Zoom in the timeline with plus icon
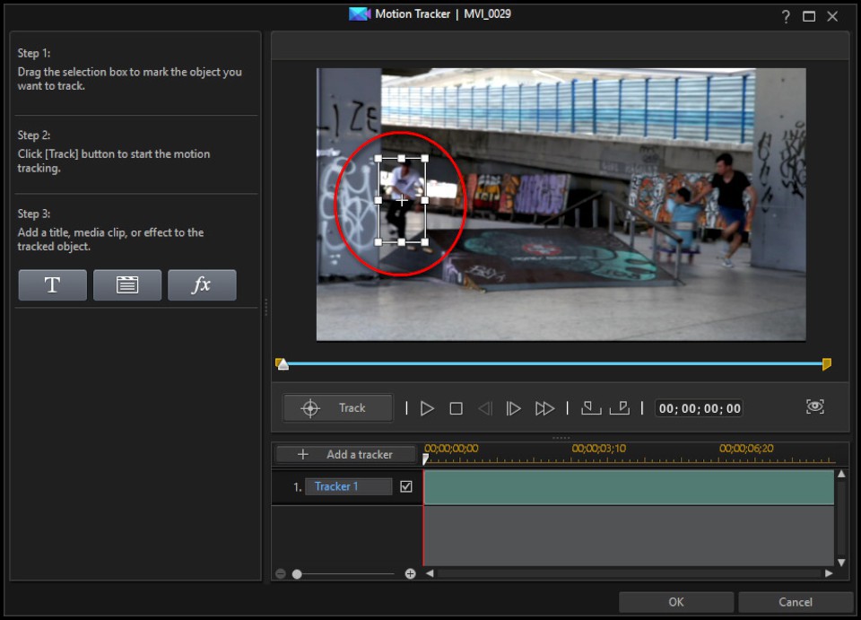861x620 pixels. tap(411, 573)
